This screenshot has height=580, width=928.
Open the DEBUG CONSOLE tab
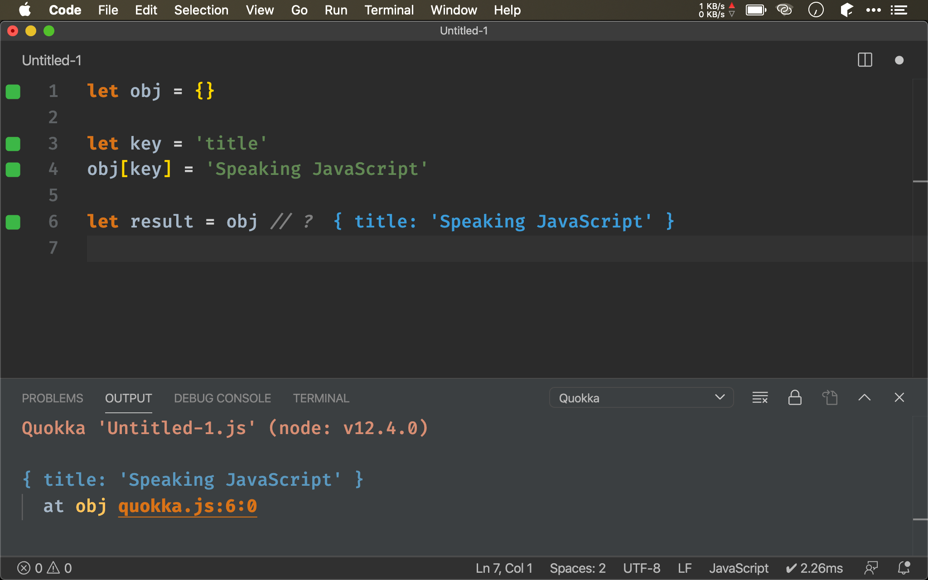[222, 398]
